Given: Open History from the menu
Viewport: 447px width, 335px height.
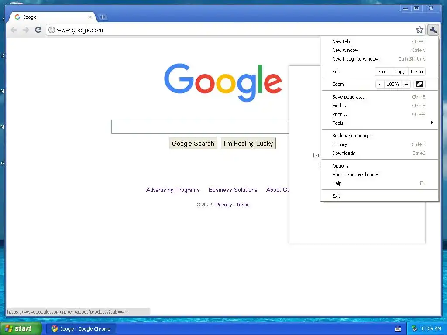Looking at the screenshot, I should tap(379, 144).
